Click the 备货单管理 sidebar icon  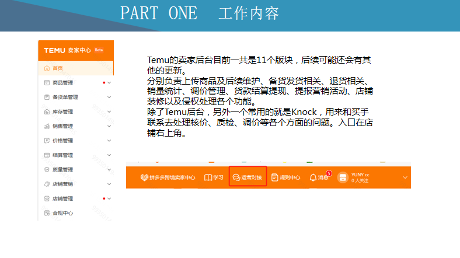[x=47, y=97]
